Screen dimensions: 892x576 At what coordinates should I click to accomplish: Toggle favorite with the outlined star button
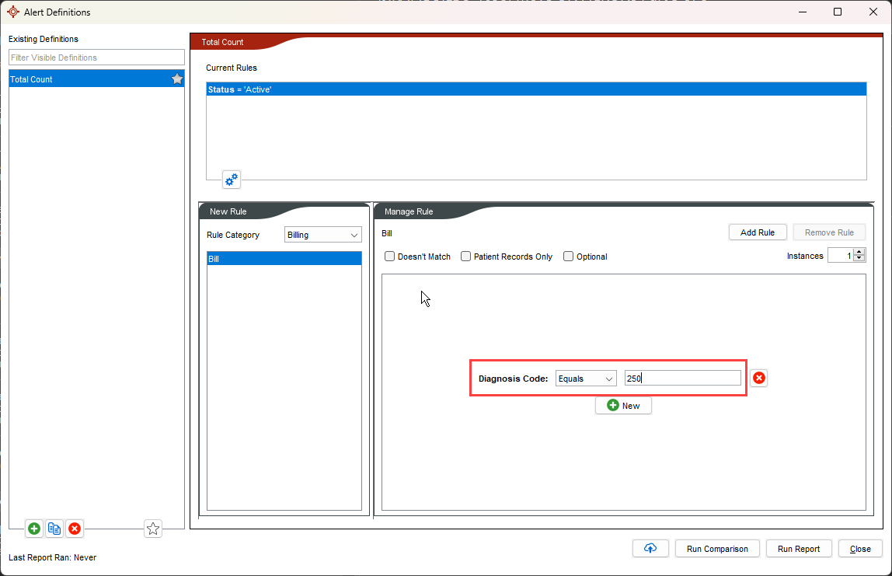pos(153,529)
